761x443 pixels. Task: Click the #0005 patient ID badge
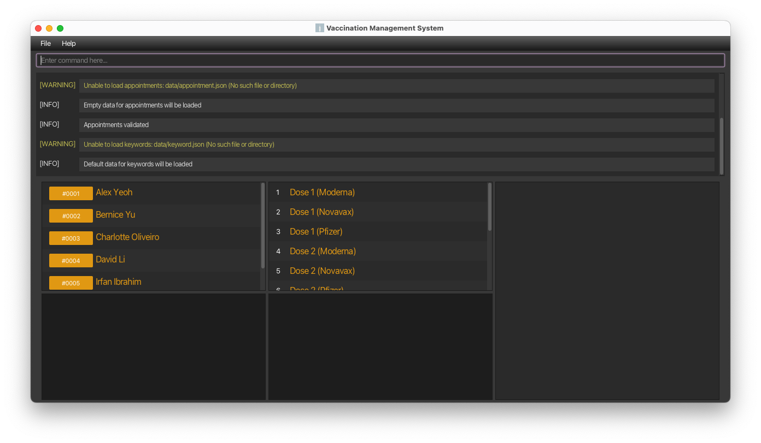pos(71,283)
